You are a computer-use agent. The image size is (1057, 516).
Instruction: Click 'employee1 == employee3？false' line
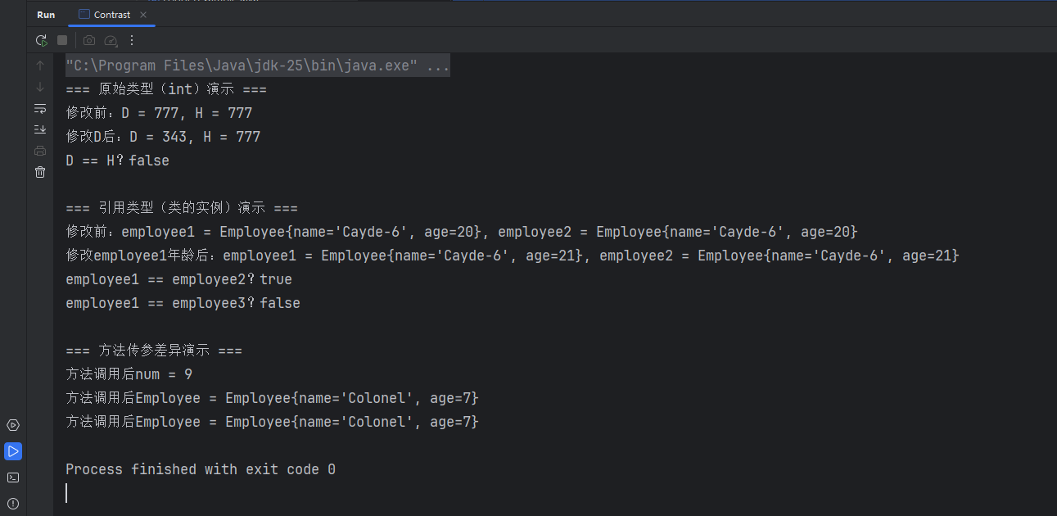point(183,303)
